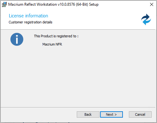Click 'This Product is registered to :' text

click(56, 36)
